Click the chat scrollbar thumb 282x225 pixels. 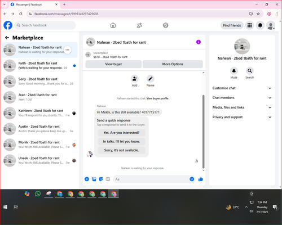[203, 131]
